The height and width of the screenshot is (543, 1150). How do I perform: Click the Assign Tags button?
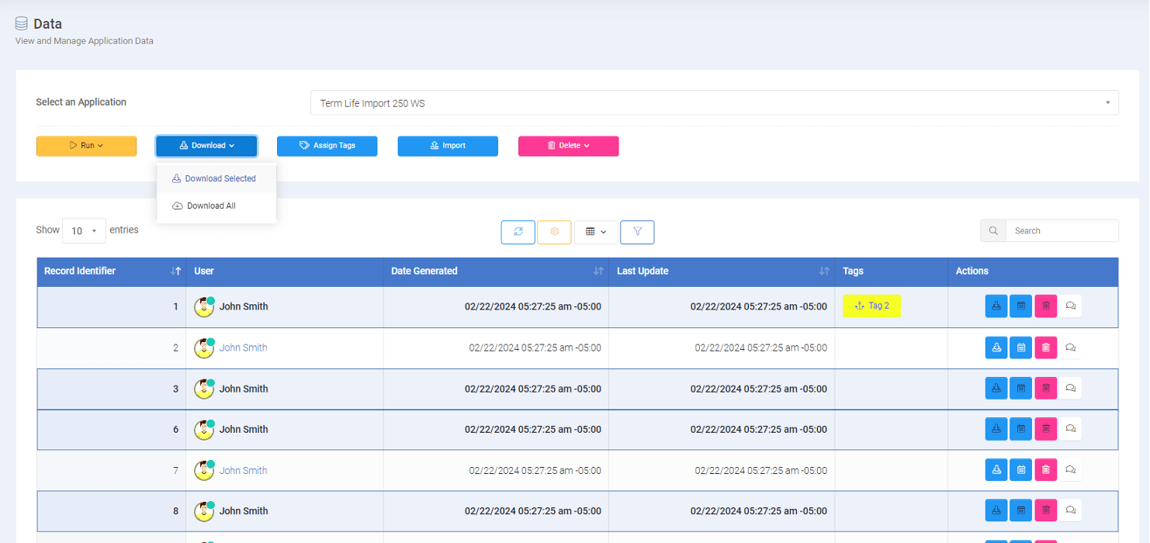point(327,146)
